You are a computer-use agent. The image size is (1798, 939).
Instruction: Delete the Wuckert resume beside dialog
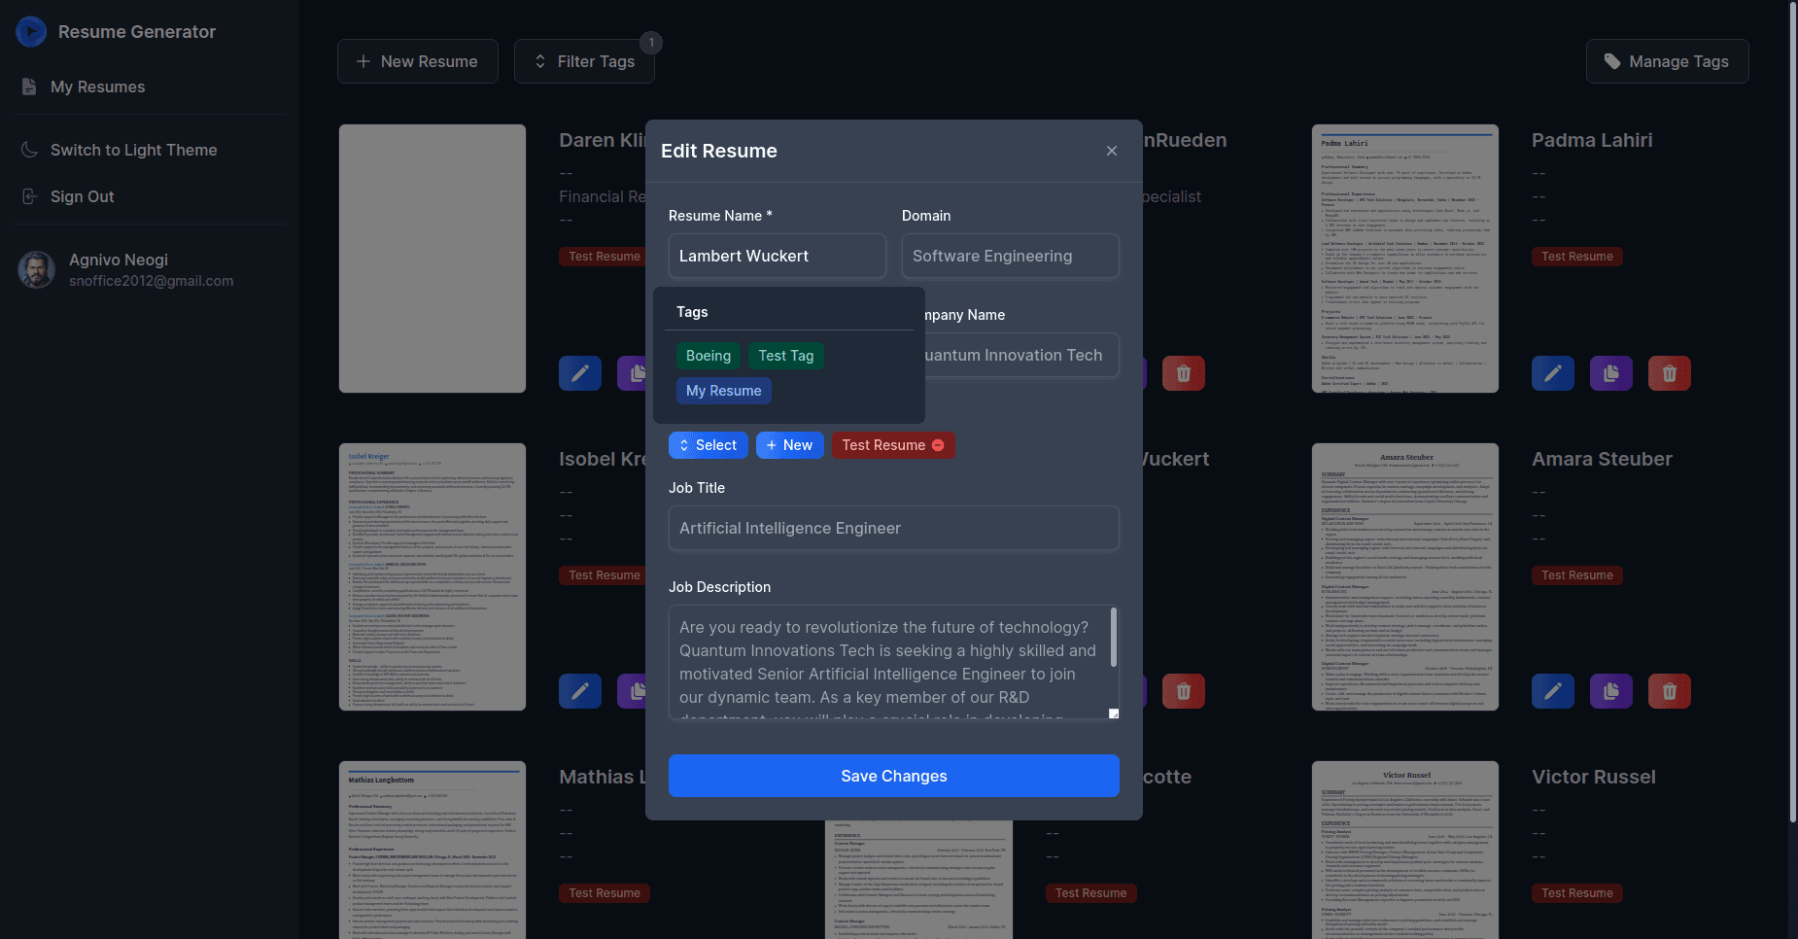click(1184, 691)
